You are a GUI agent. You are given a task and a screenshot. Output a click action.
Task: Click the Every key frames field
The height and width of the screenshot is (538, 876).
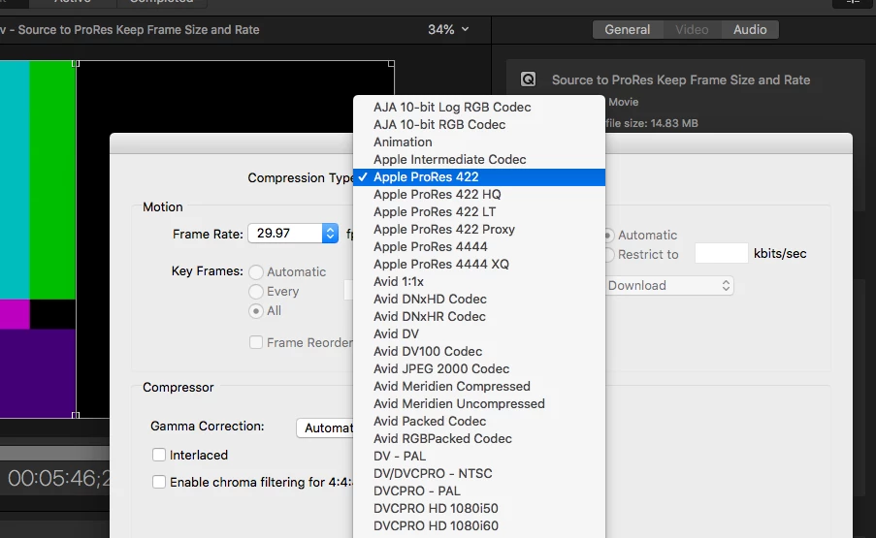tap(348, 290)
